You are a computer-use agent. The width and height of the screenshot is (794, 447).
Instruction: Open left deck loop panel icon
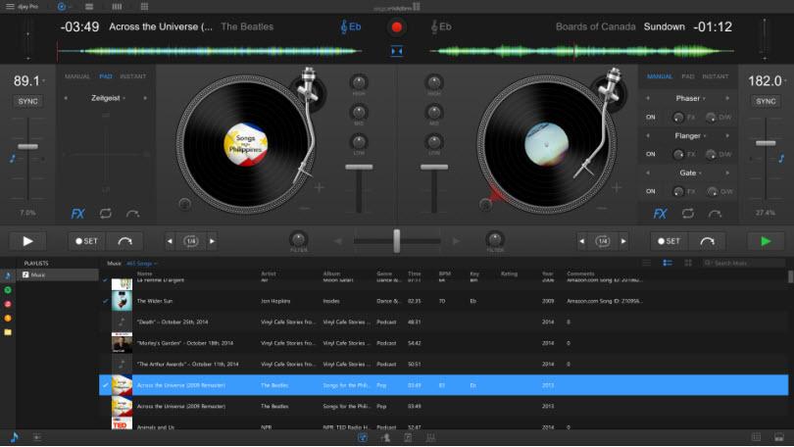click(x=105, y=214)
